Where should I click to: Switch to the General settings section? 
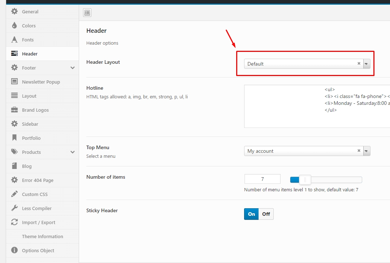[14, 12]
